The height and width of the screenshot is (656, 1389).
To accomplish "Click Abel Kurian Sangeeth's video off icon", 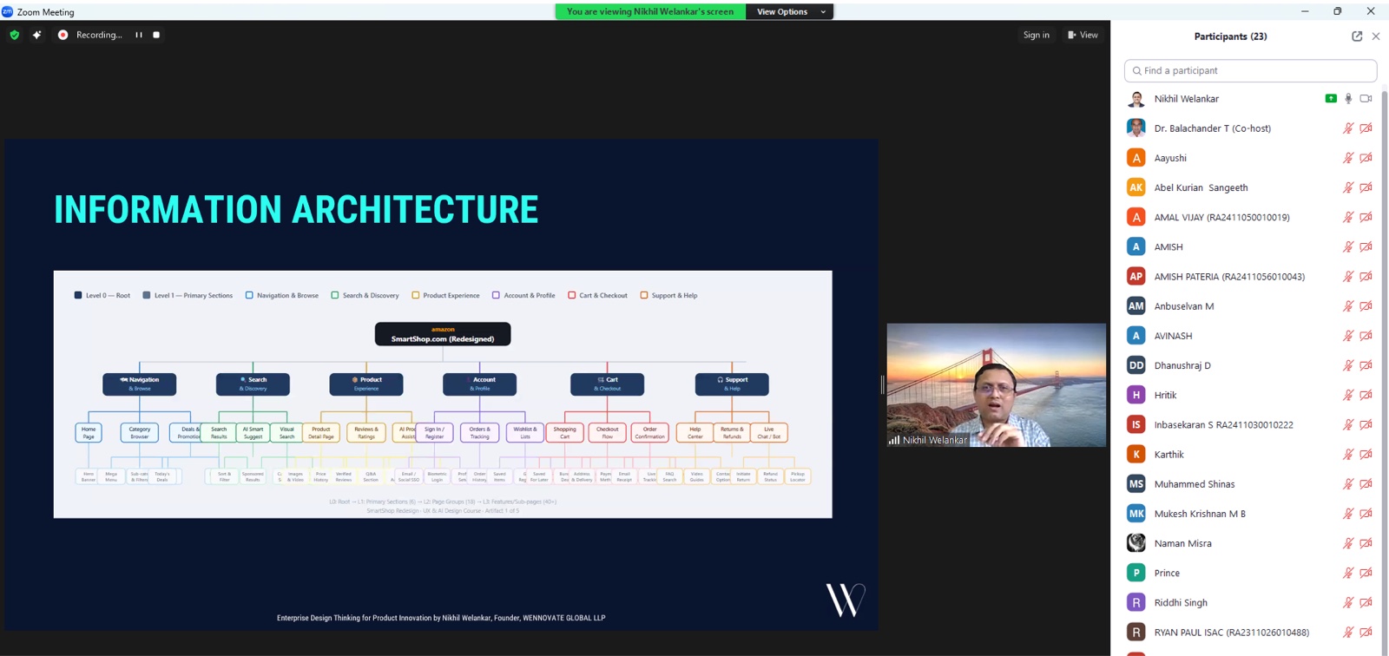I will (x=1366, y=187).
